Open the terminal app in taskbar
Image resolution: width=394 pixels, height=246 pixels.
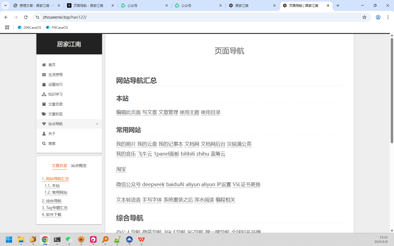[x=57, y=240]
